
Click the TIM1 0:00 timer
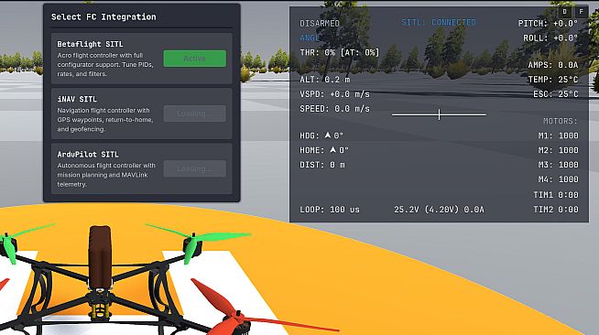[x=556, y=195]
